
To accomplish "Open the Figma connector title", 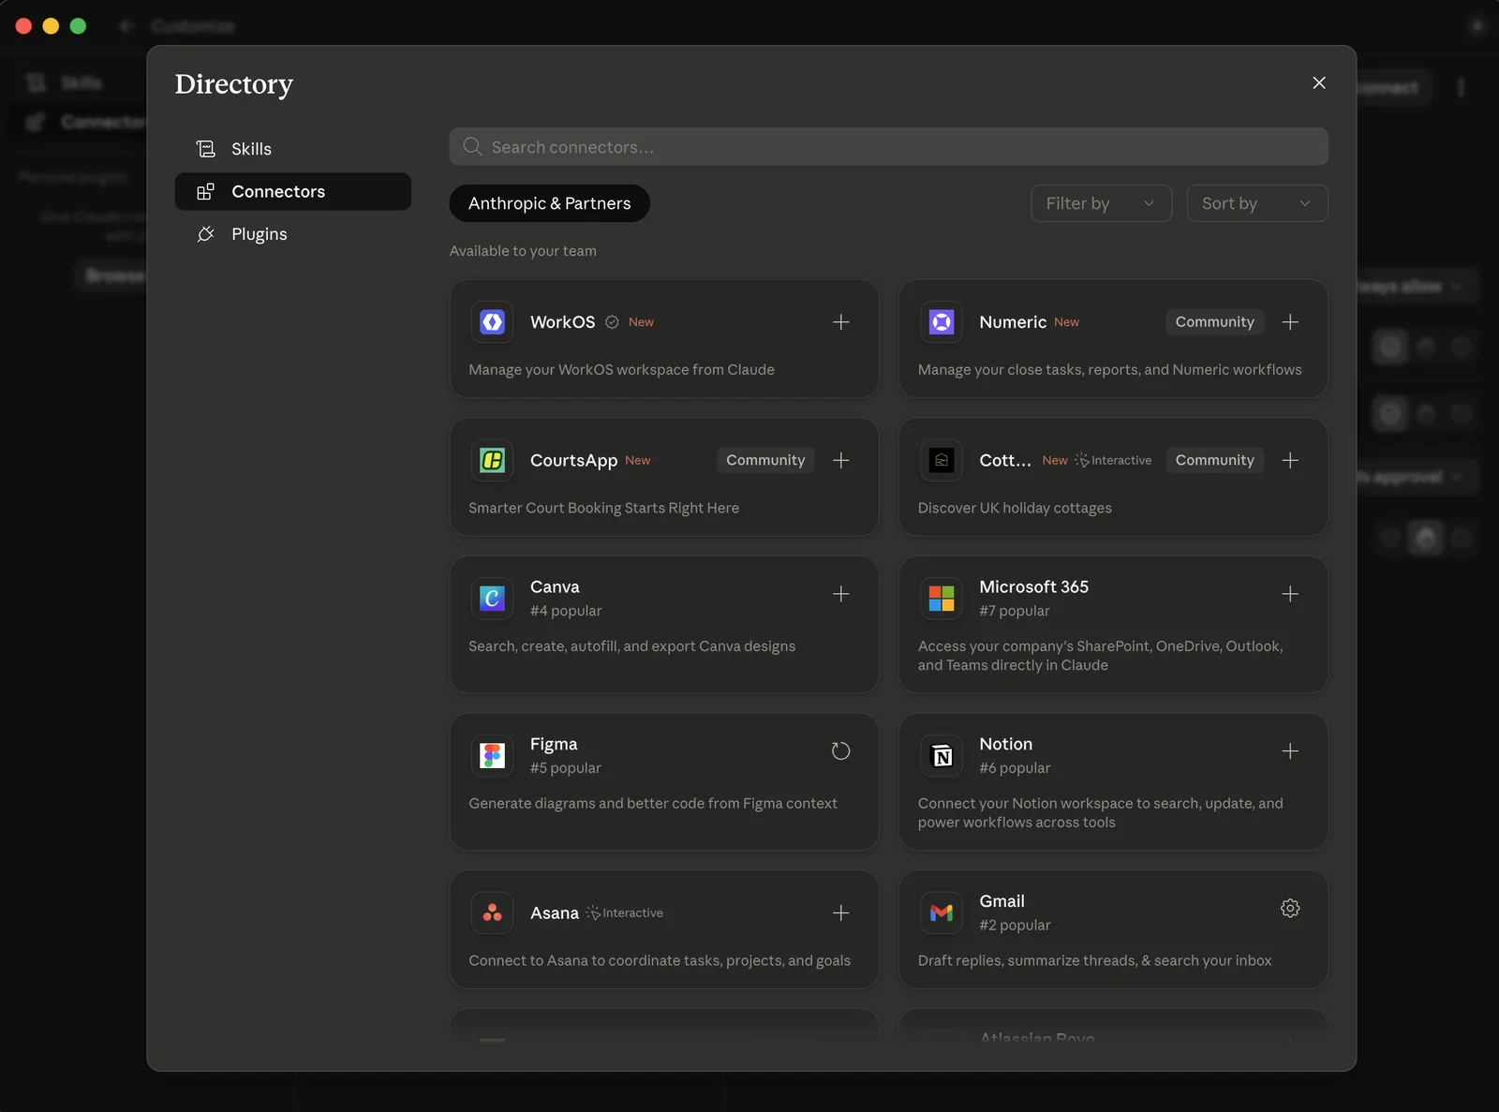I will [x=554, y=744].
